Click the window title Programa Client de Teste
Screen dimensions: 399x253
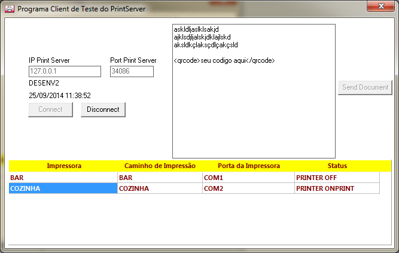[x=81, y=9]
